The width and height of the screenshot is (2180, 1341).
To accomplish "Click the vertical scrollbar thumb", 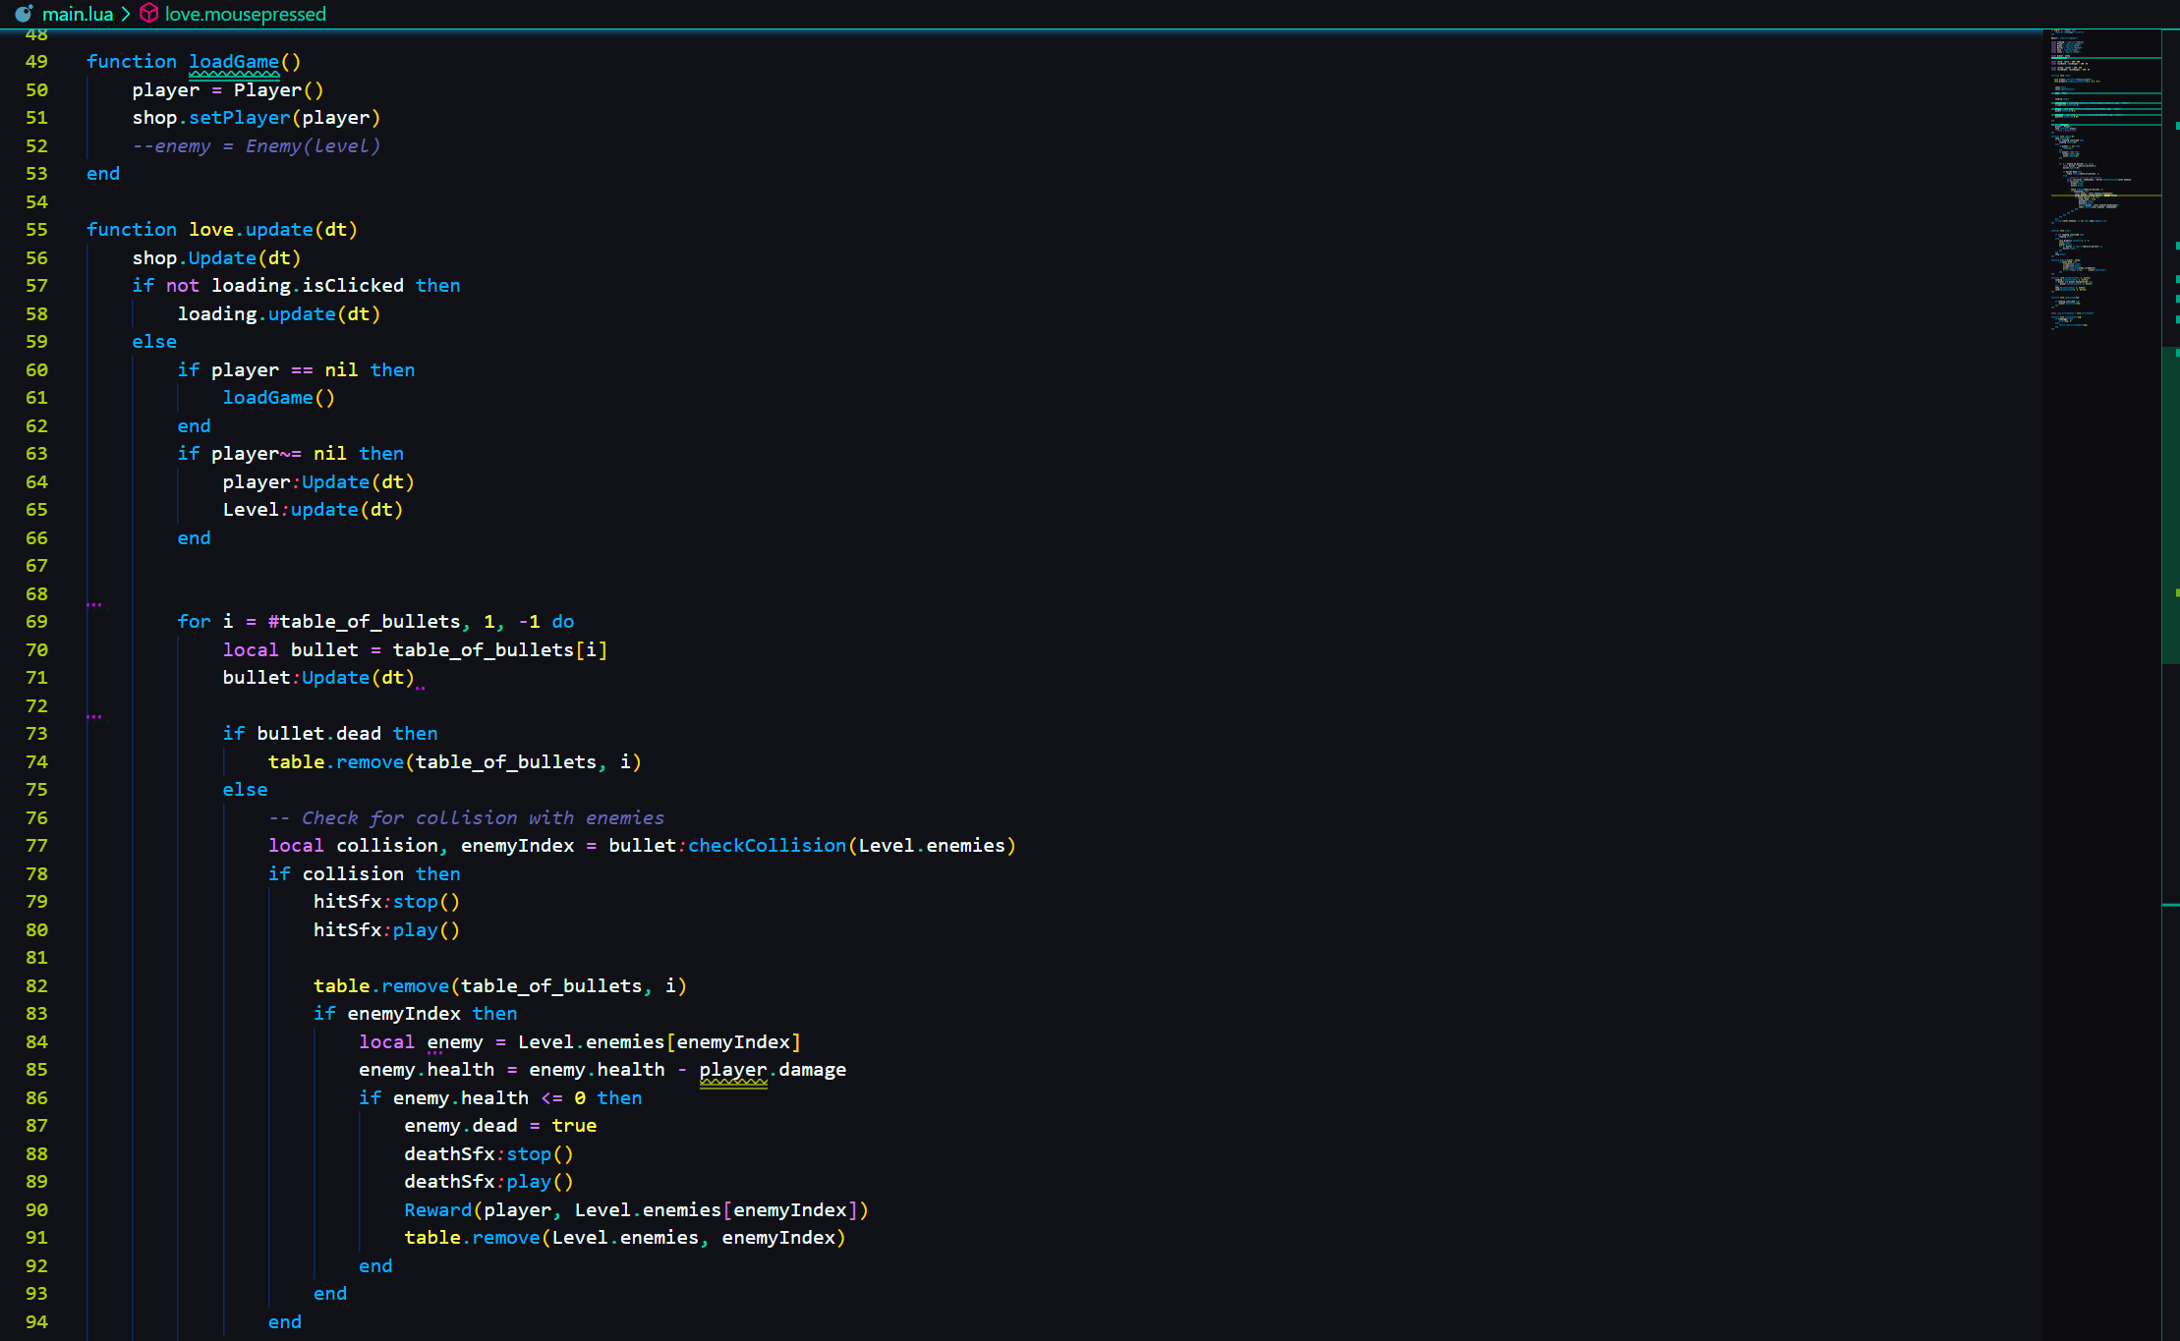I will pyautogui.click(x=2170, y=506).
